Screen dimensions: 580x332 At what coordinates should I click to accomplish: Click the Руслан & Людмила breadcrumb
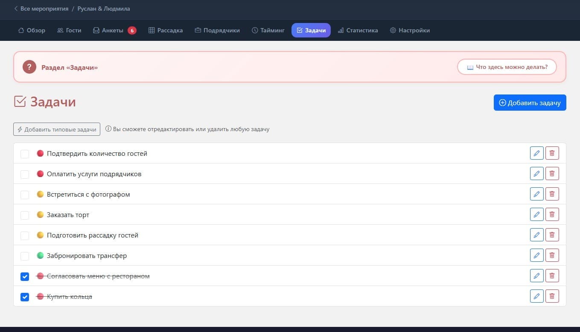click(104, 9)
